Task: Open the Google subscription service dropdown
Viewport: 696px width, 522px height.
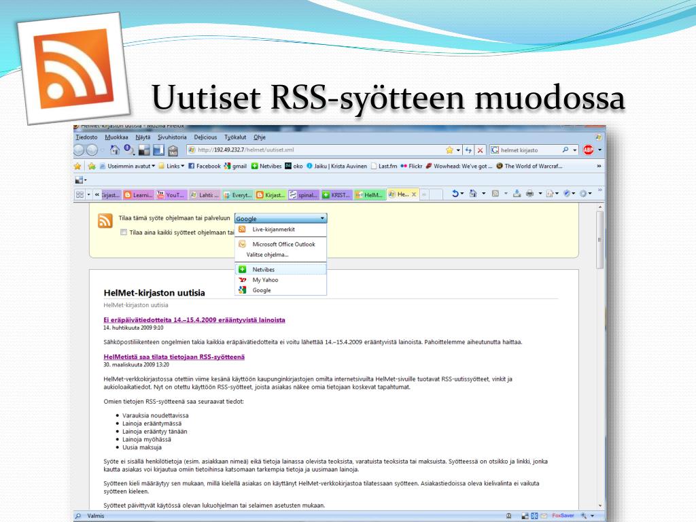Action: [281, 218]
